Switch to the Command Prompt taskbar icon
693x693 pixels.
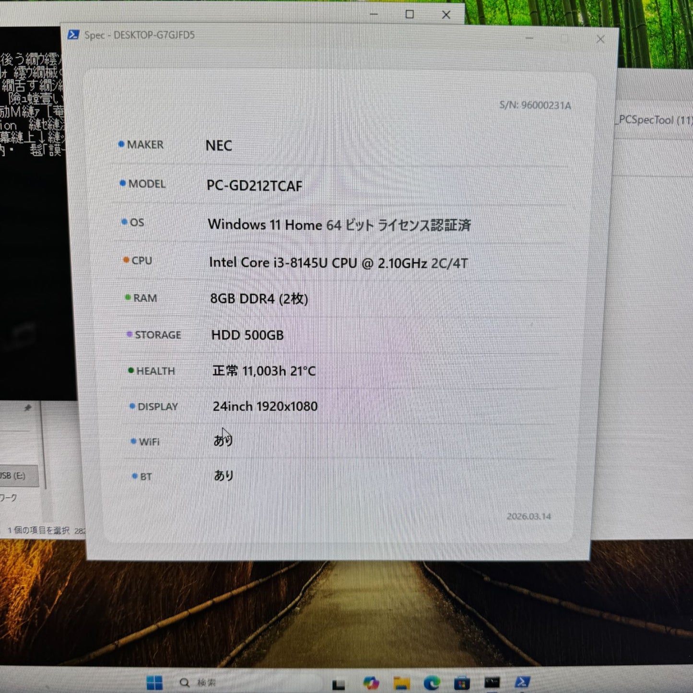[x=492, y=682]
